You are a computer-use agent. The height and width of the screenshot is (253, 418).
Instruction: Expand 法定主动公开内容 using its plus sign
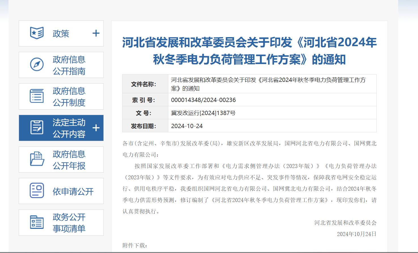[x=96, y=128]
